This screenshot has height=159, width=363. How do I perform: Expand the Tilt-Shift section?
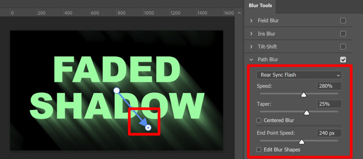(251, 47)
